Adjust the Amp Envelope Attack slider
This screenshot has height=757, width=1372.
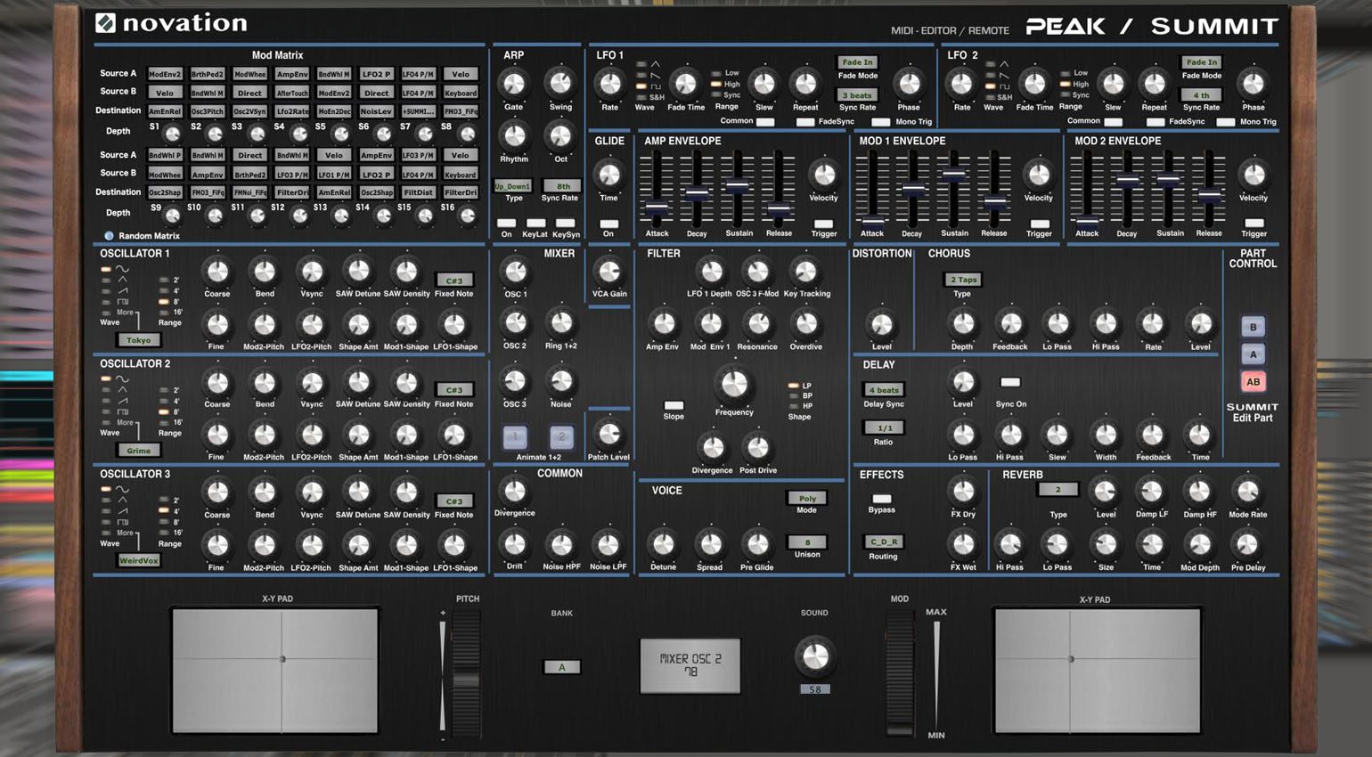pos(657,206)
